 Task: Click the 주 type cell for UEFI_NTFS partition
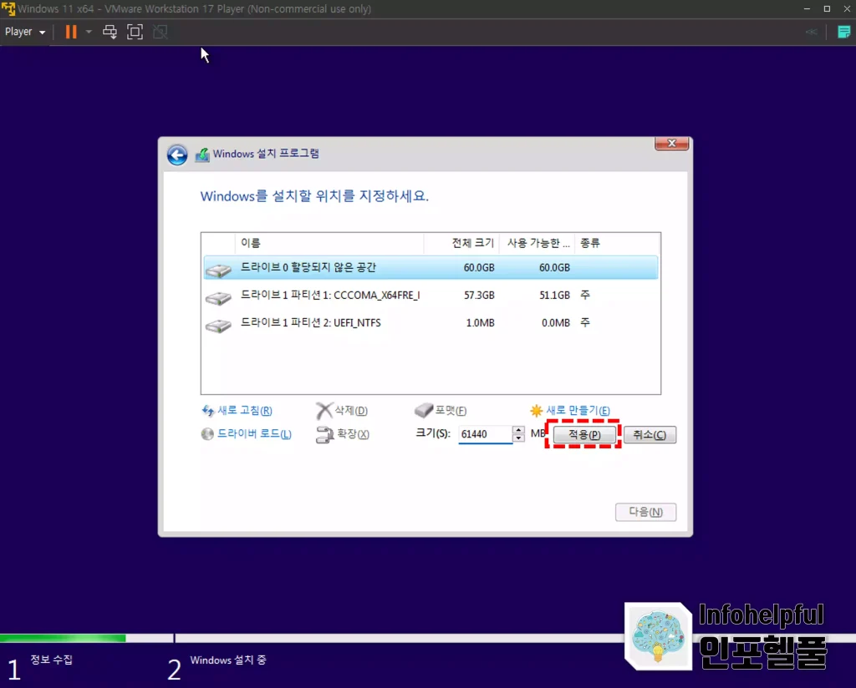pos(585,323)
